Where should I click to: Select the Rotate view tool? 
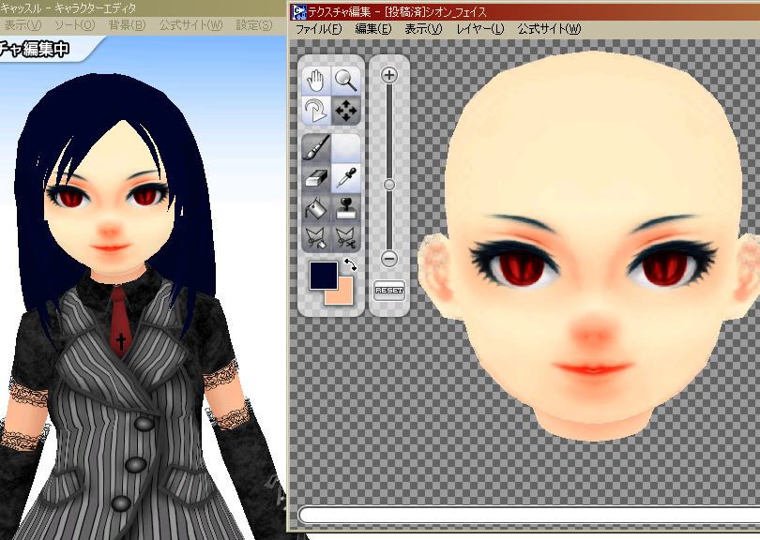[316, 111]
